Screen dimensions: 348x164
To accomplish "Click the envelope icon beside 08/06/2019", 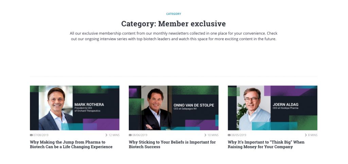I will point(130,135).
